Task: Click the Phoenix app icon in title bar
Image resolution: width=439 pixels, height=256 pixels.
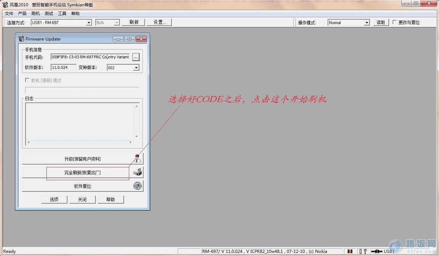Action: 5,5
